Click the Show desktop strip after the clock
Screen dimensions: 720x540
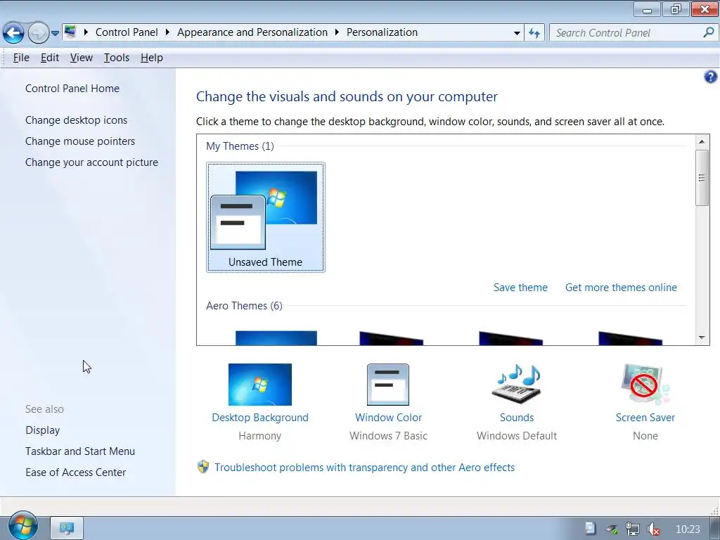click(715, 529)
